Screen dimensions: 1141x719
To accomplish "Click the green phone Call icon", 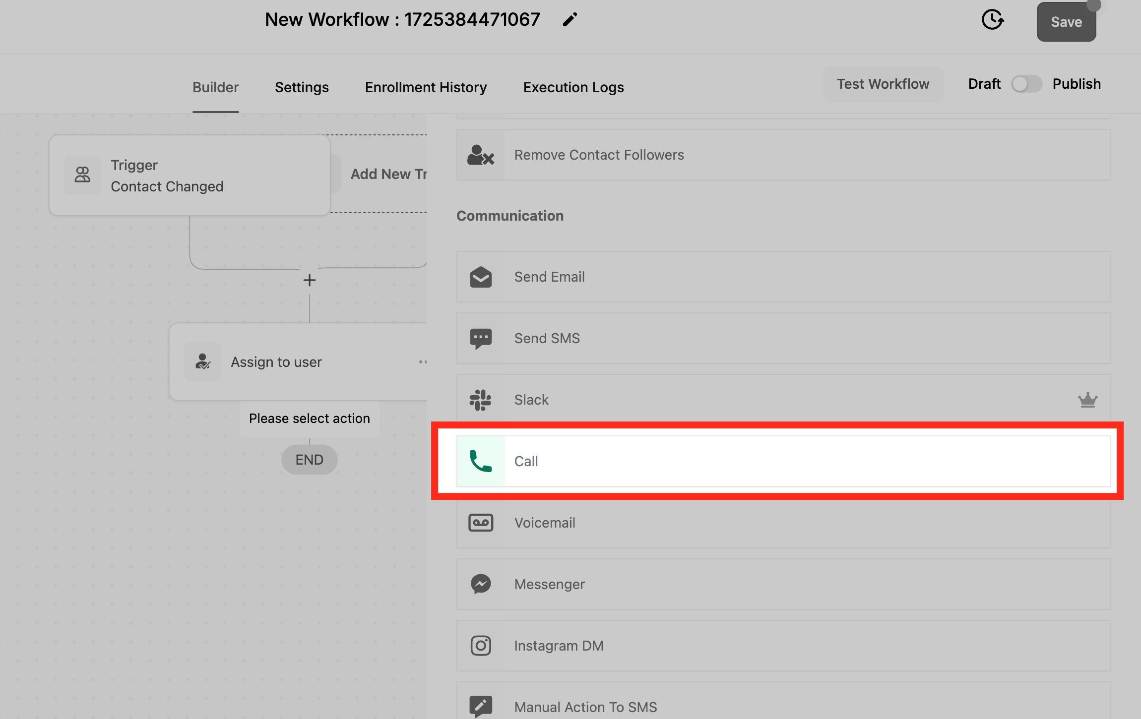I will [480, 461].
